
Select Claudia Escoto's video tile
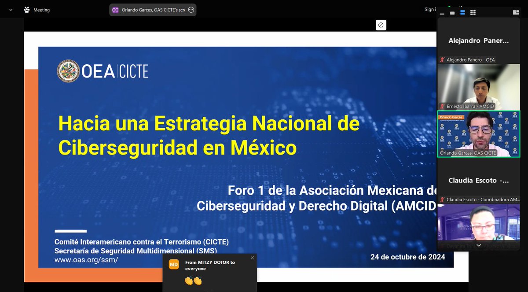coord(479,181)
